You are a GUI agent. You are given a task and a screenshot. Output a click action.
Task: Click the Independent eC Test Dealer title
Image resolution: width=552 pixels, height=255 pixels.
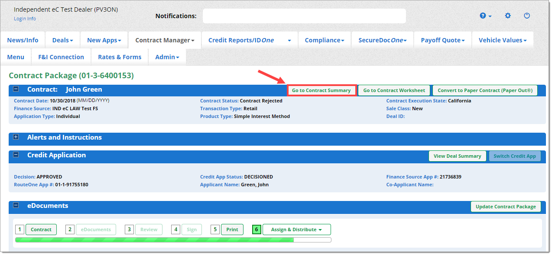pos(66,9)
